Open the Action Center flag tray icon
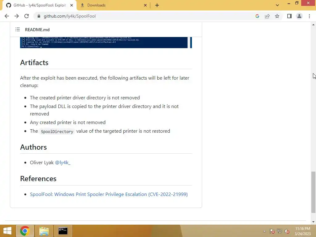Viewport: 316px width, 237px height. (x=272, y=231)
